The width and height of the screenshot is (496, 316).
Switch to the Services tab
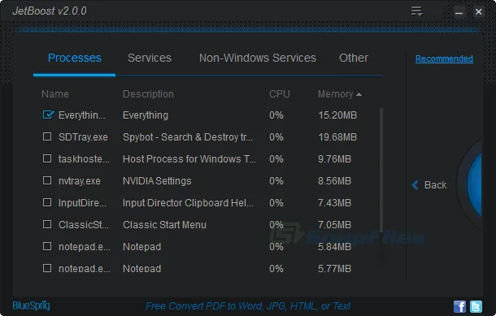coord(150,58)
